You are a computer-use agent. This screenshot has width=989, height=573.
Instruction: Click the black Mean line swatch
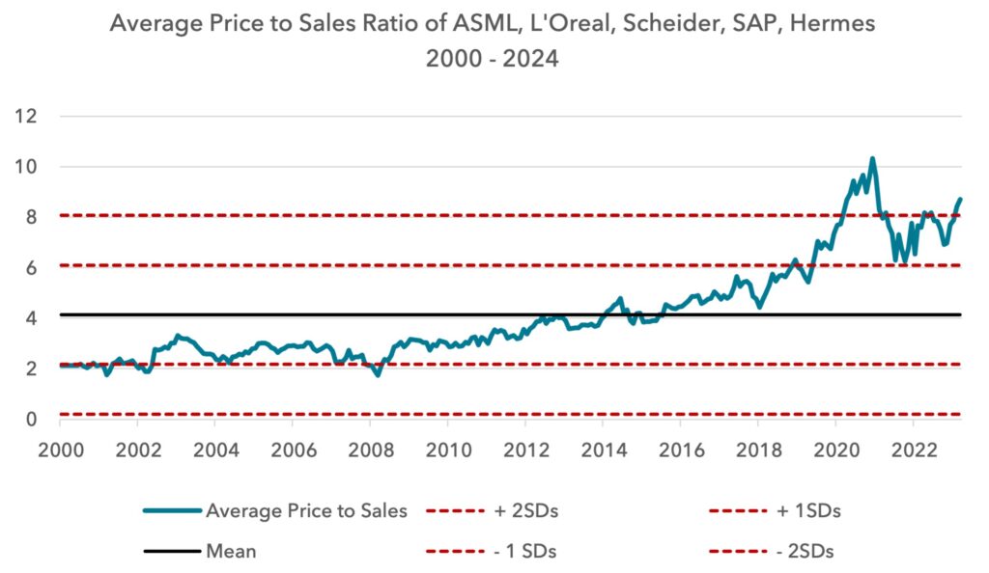click(172, 552)
